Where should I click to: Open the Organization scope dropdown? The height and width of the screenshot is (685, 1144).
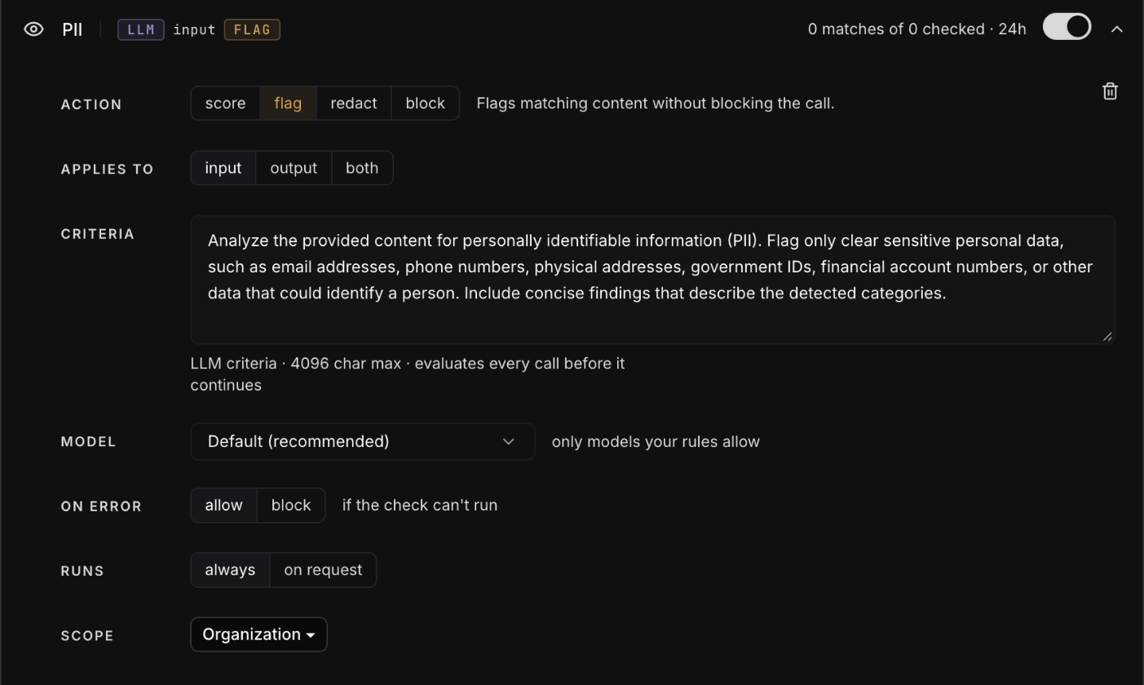258,634
